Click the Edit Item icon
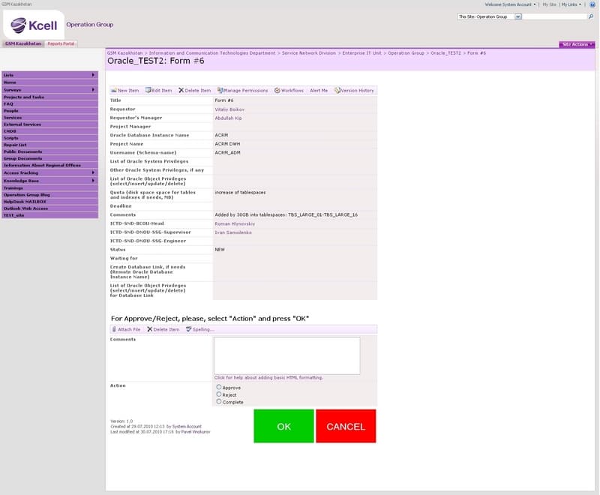 (x=148, y=90)
